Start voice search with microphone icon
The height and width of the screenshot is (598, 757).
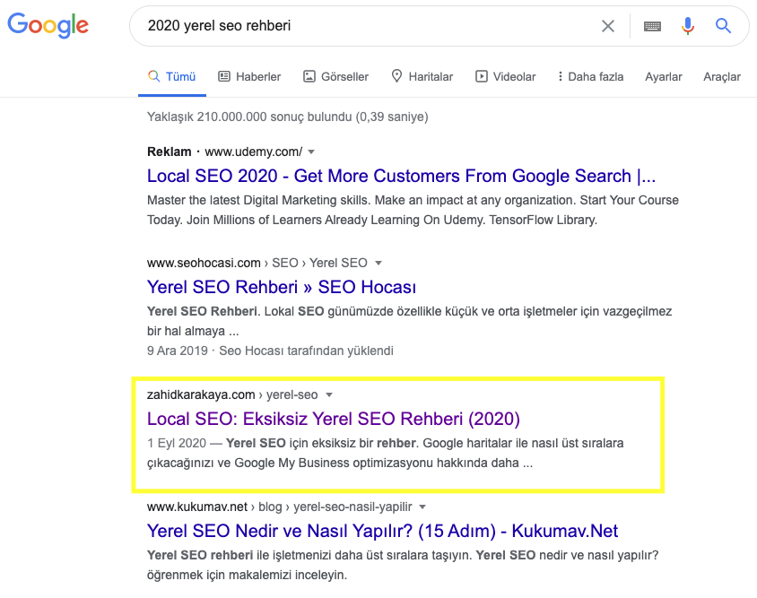pos(687,26)
